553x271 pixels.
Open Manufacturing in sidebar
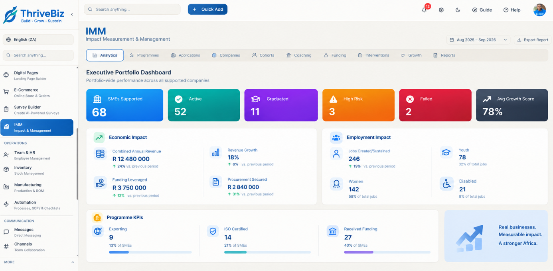click(37, 187)
